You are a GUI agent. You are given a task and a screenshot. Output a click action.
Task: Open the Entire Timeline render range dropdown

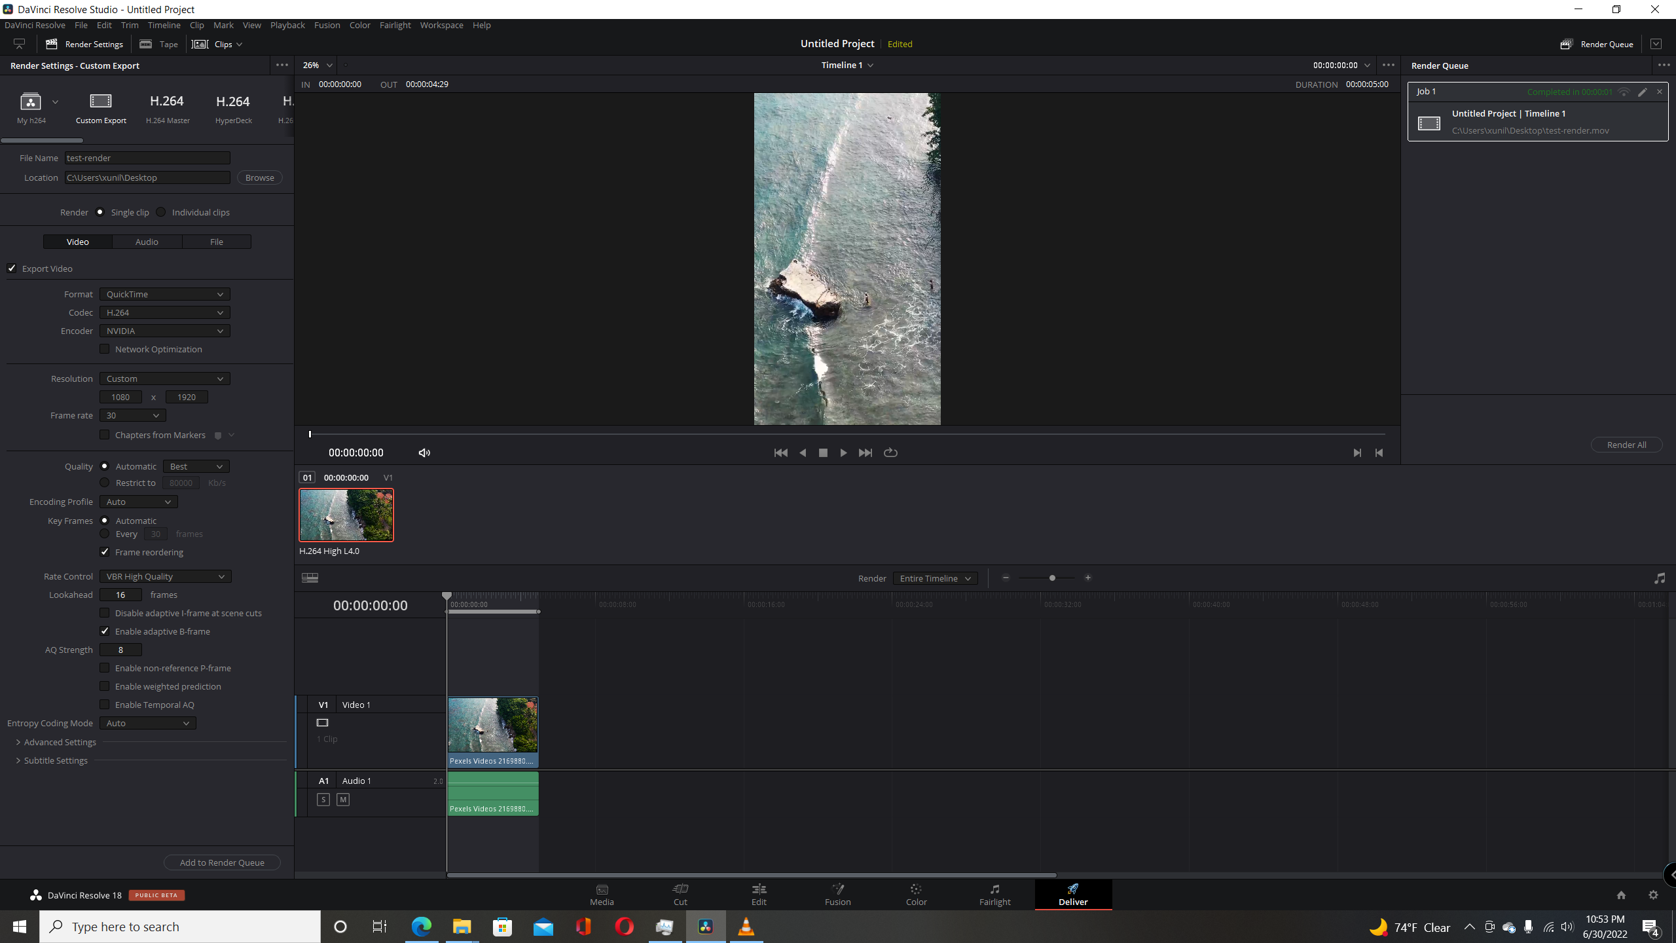(936, 578)
